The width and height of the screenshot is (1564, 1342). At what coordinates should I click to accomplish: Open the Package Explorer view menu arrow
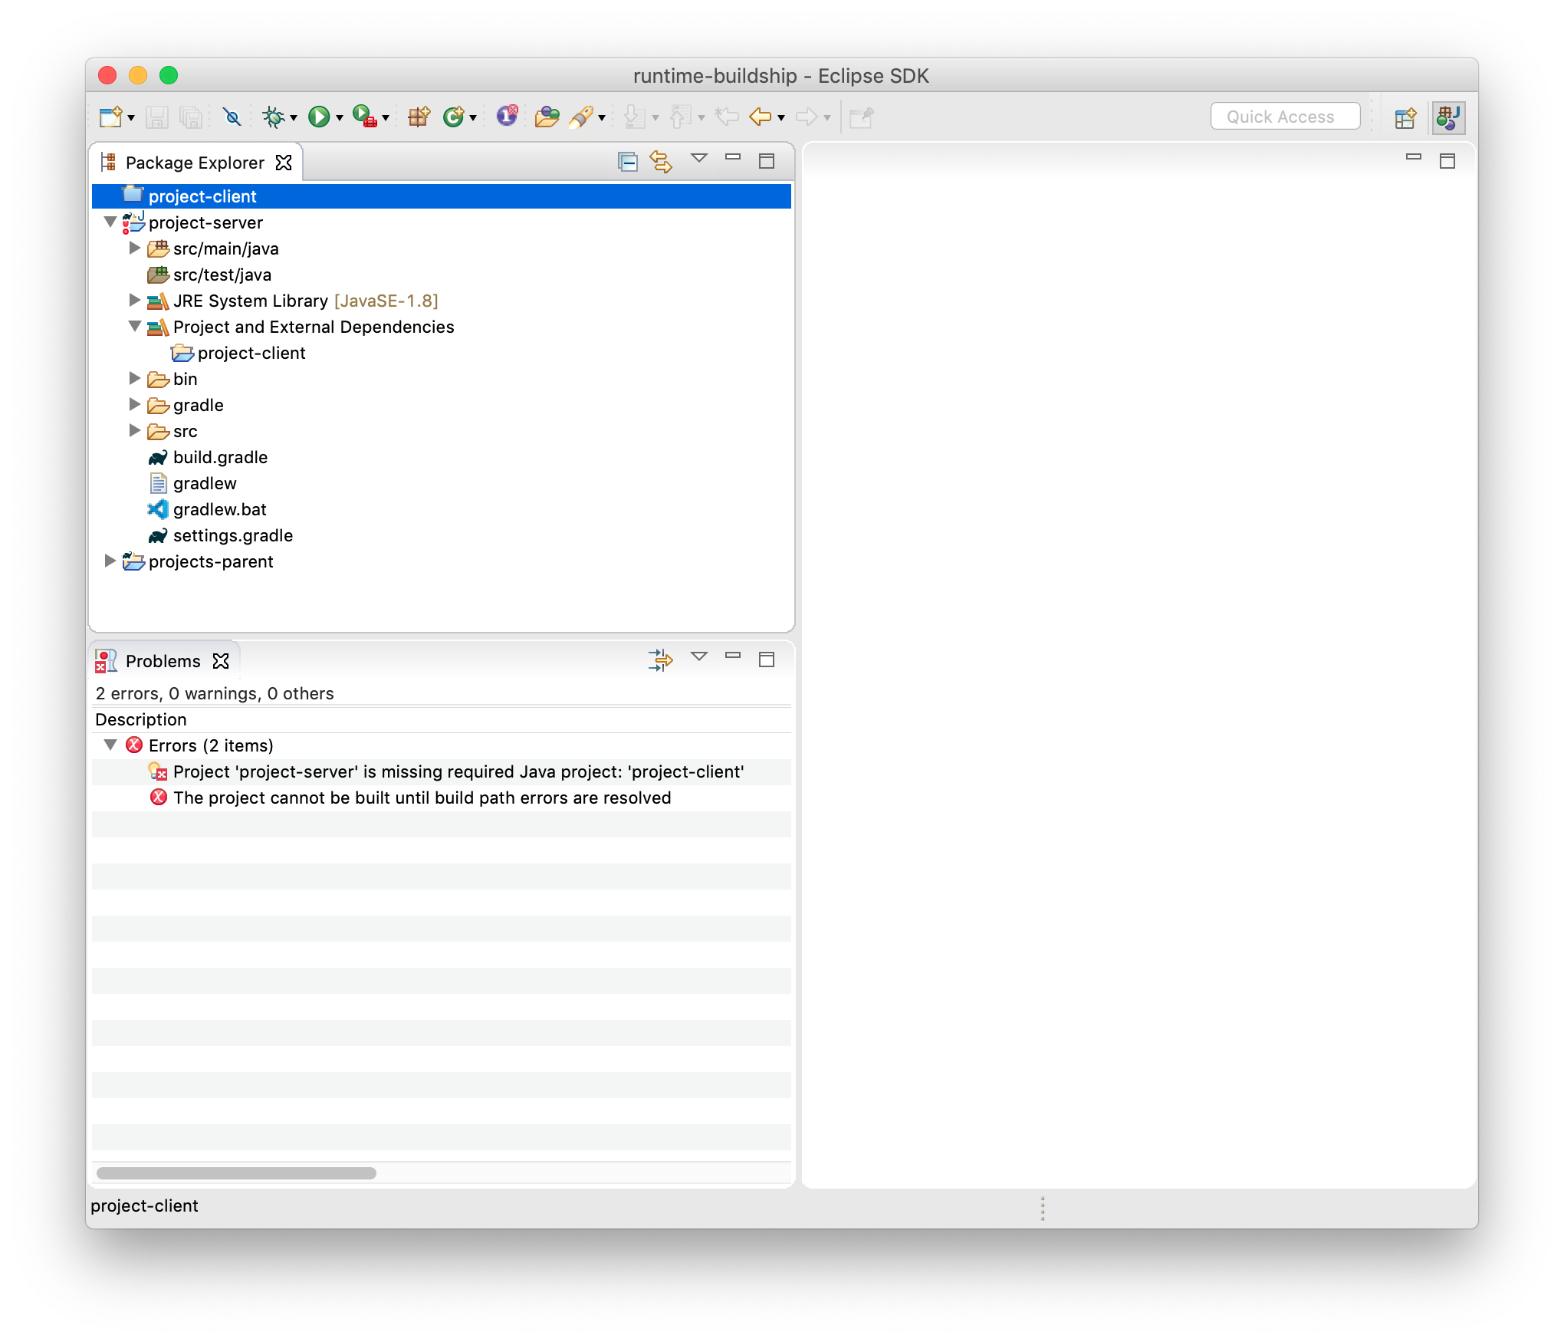tap(699, 161)
